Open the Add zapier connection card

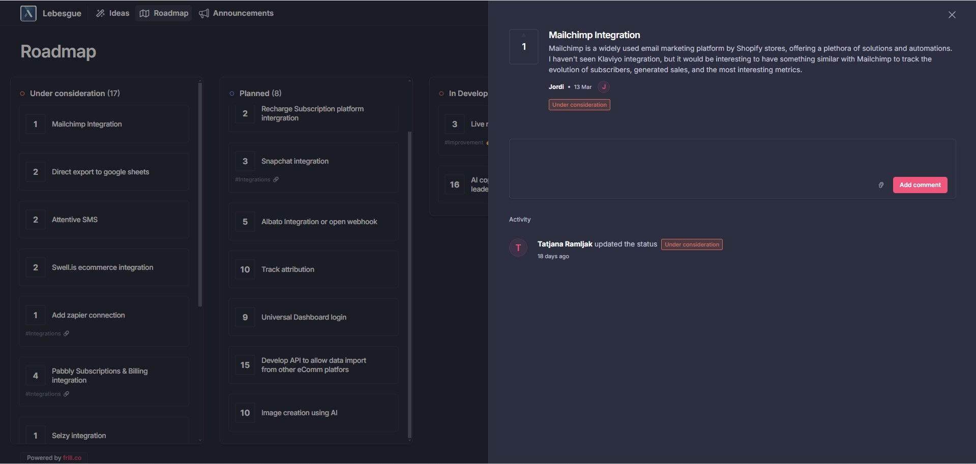click(x=104, y=321)
